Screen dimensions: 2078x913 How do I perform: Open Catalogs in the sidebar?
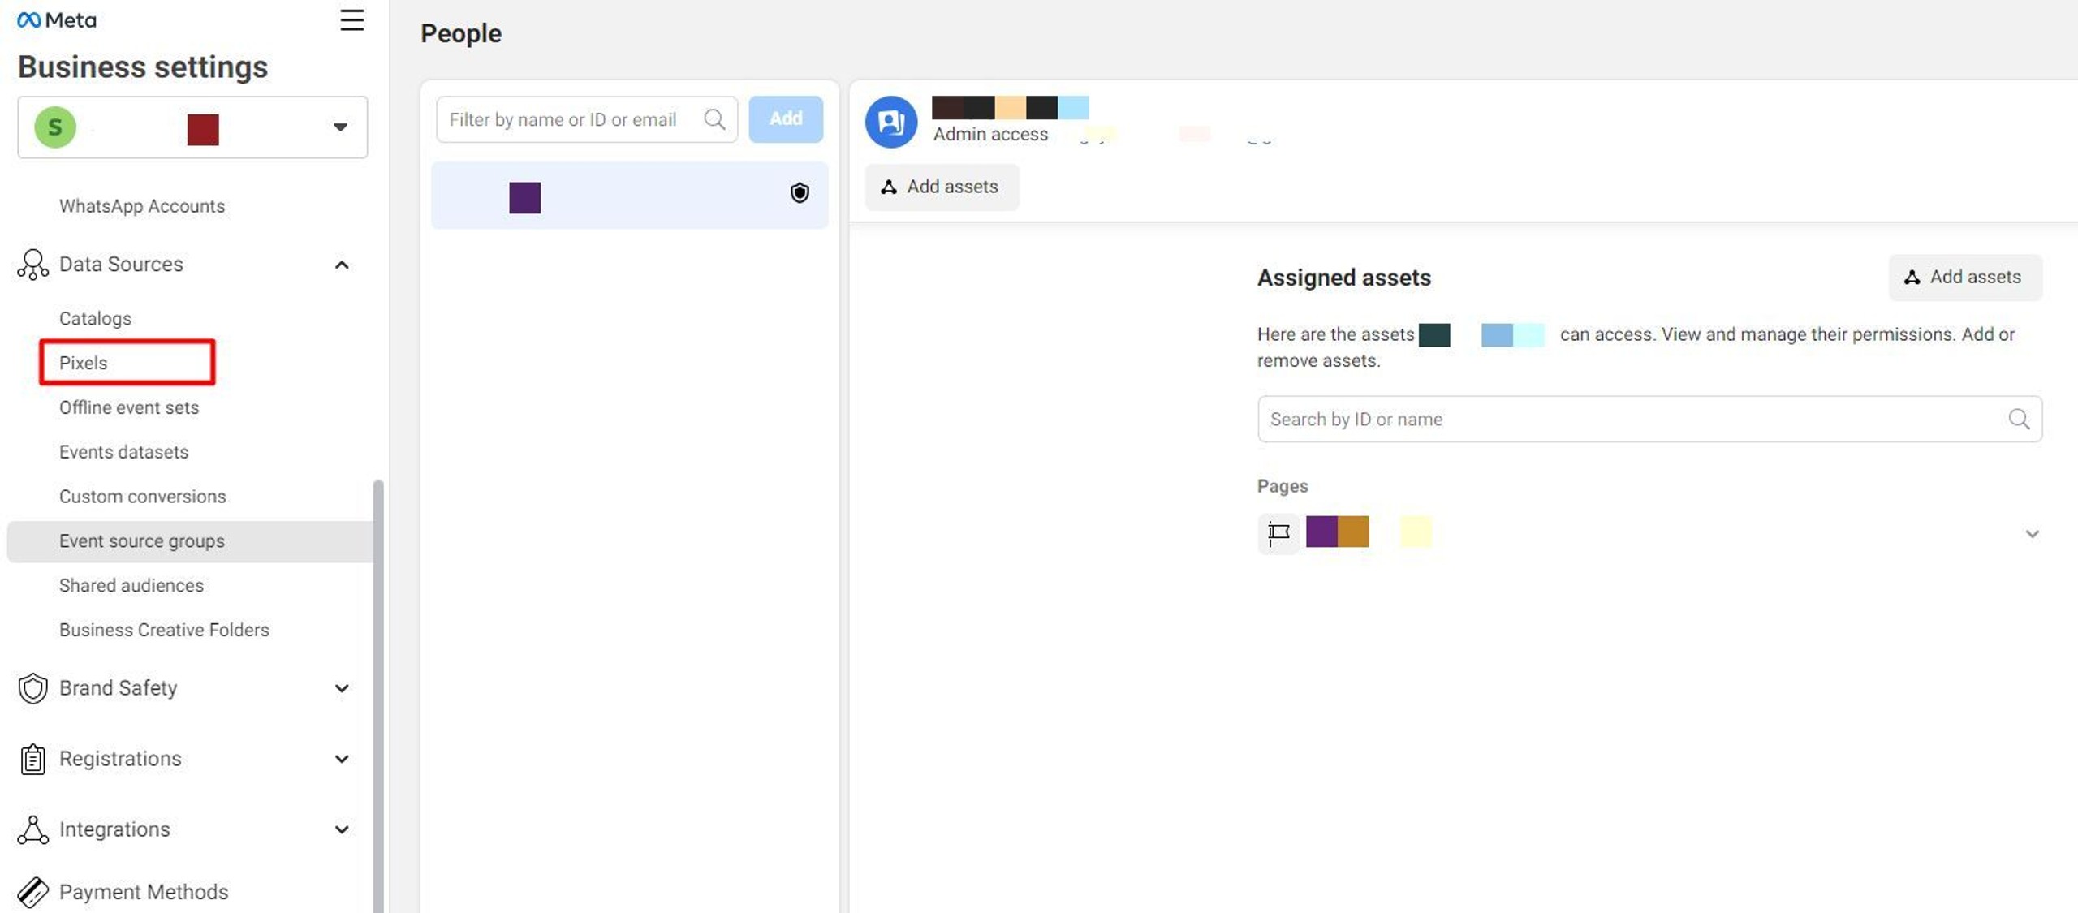pyautogui.click(x=95, y=318)
